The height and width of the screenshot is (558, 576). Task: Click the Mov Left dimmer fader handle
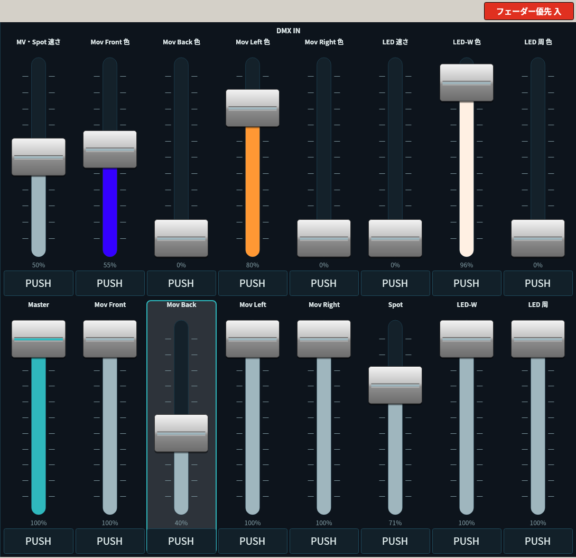coord(253,339)
